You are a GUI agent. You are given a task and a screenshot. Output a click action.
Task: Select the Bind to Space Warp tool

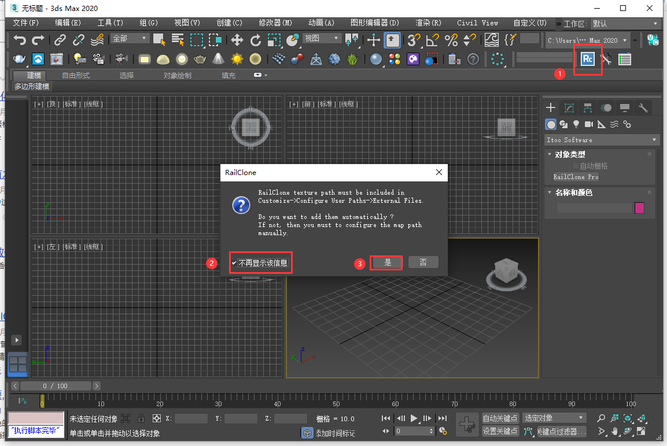tap(97, 40)
